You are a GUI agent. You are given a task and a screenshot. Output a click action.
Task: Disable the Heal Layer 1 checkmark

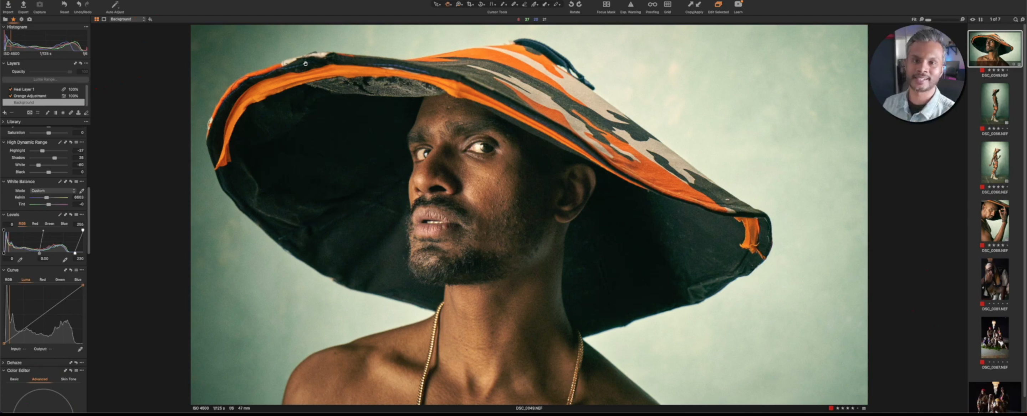[x=10, y=89]
